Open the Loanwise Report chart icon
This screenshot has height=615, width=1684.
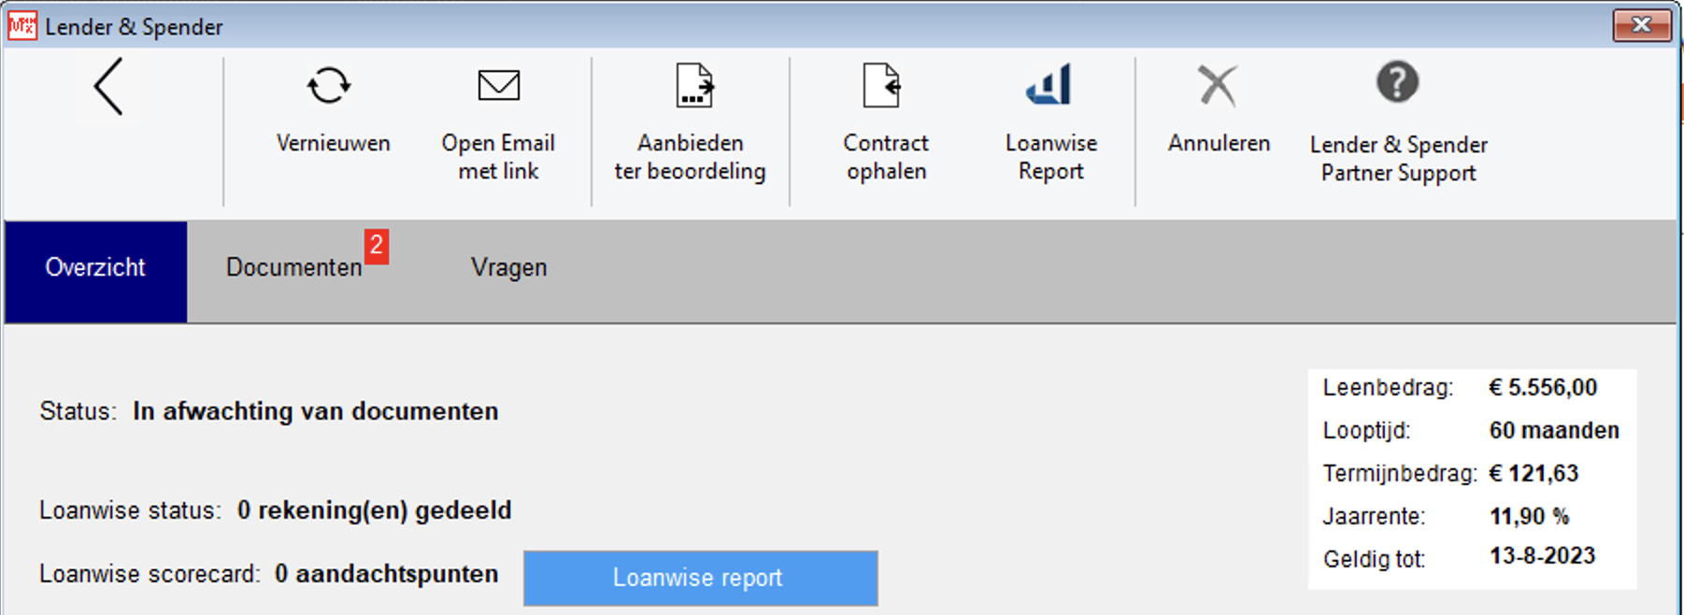[1049, 86]
